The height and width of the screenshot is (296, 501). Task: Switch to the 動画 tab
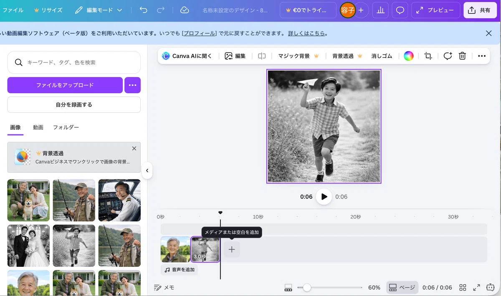[38, 127]
